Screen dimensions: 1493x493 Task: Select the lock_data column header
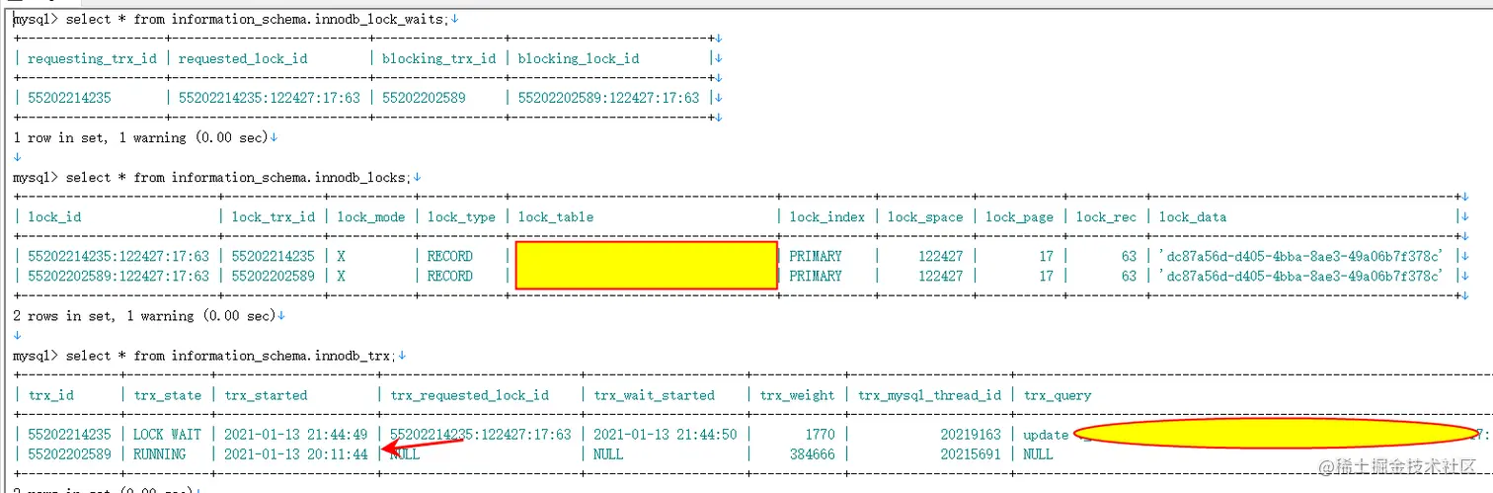coord(1192,216)
